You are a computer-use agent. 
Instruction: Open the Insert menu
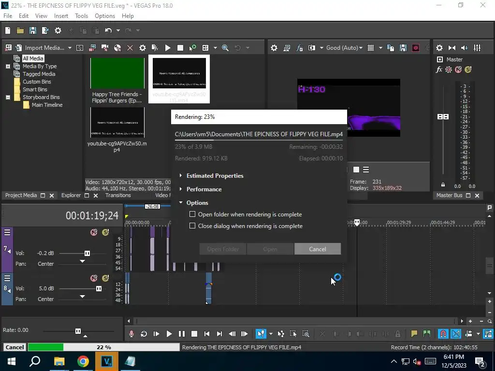[x=61, y=16]
